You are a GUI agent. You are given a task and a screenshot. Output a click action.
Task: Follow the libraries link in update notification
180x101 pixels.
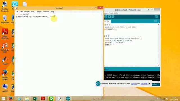tap(144, 84)
